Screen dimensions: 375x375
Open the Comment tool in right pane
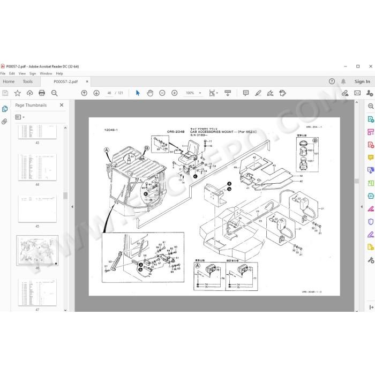(x=371, y=157)
